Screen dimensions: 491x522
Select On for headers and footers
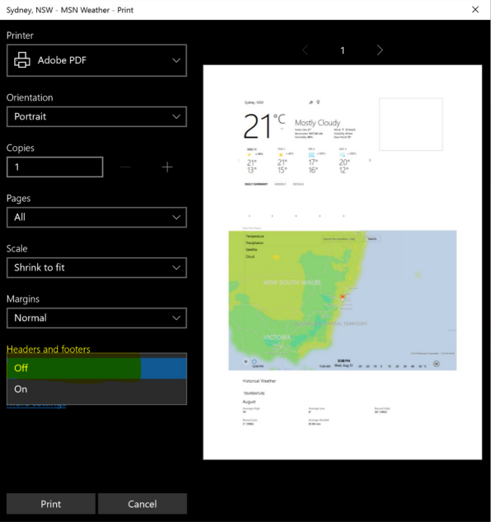coord(96,389)
